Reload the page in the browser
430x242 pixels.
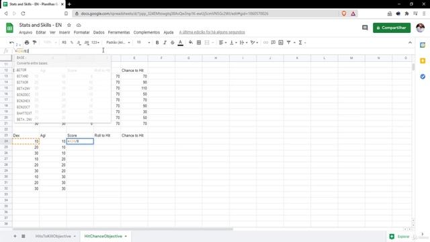(x=23, y=13)
